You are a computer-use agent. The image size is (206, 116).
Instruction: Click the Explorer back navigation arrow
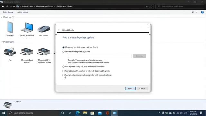3,6
